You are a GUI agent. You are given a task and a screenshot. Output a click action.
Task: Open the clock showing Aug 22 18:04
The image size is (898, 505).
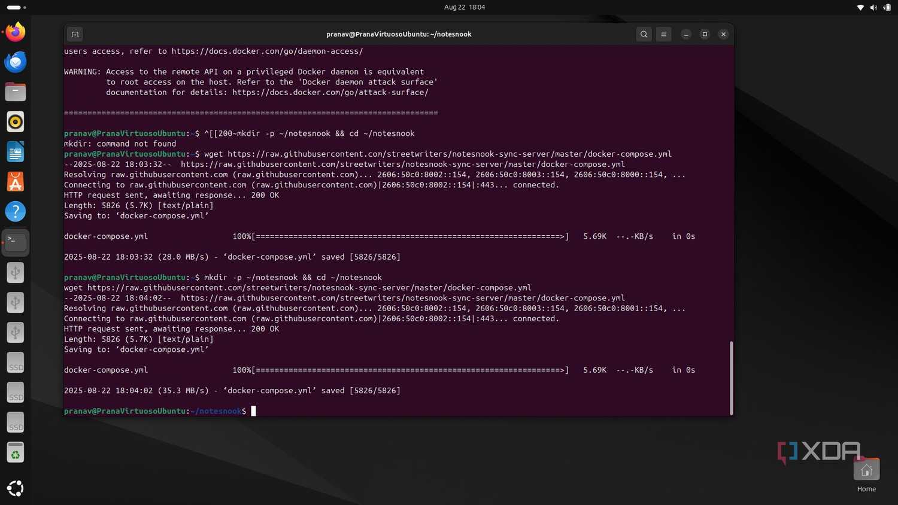coord(465,7)
